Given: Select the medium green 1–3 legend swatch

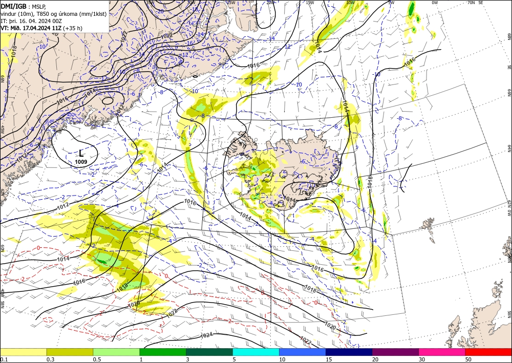Looking at the screenshot, I should (x=163, y=352).
